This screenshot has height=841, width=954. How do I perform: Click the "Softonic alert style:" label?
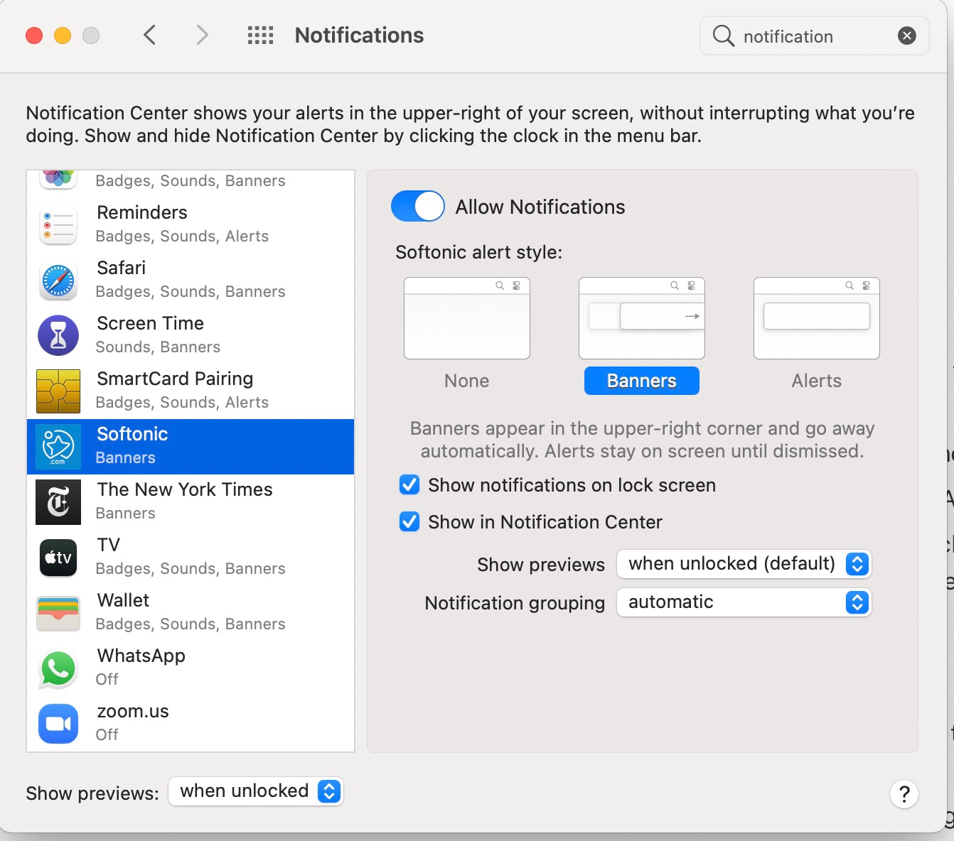click(479, 252)
